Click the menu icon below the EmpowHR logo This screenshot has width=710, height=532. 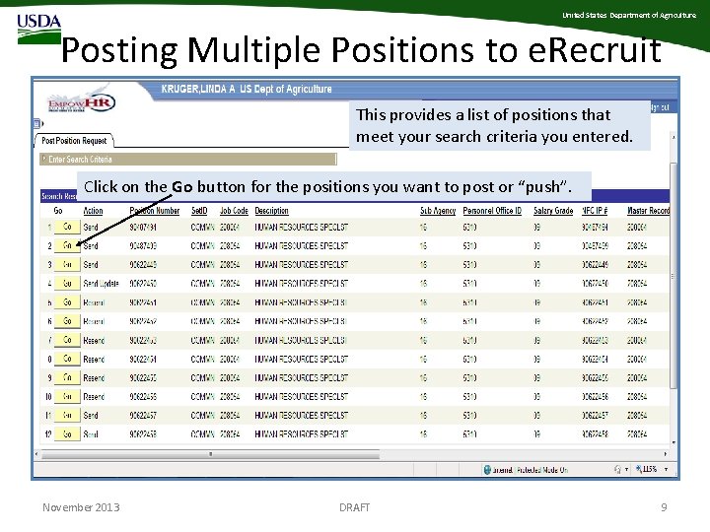[x=37, y=123]
